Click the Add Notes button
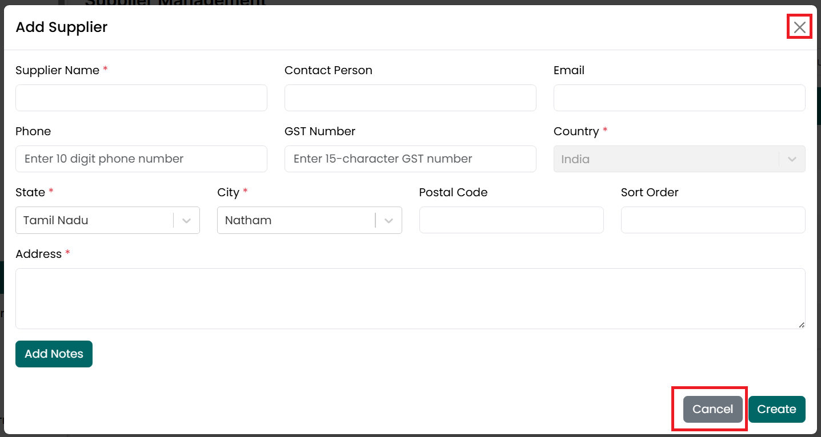The height and width of the screenshot is (437, 821). [54, 354]
